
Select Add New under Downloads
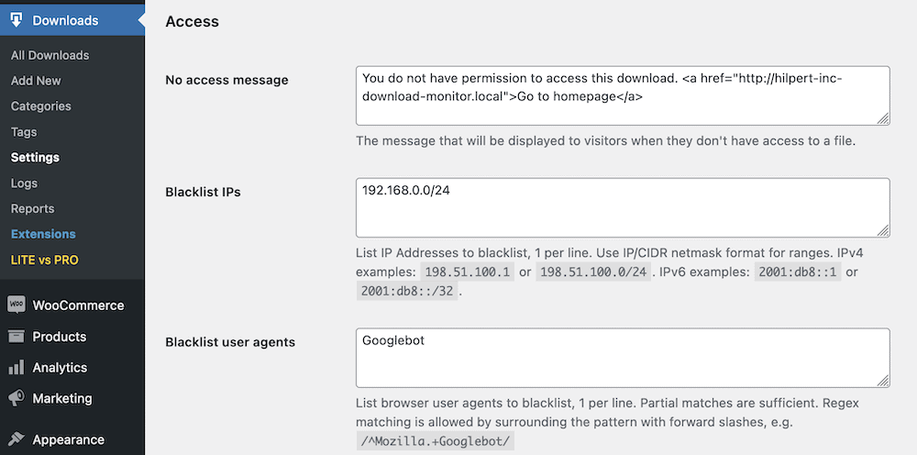[x=36, y=81]
